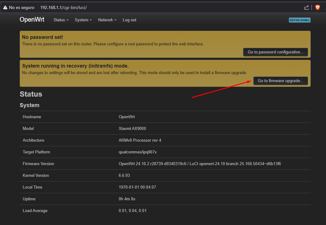Click the browser URL address field
Screen dimensions: 326x225
(155, 7)
